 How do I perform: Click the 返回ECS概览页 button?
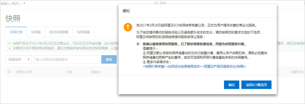(x=256, y=85)
